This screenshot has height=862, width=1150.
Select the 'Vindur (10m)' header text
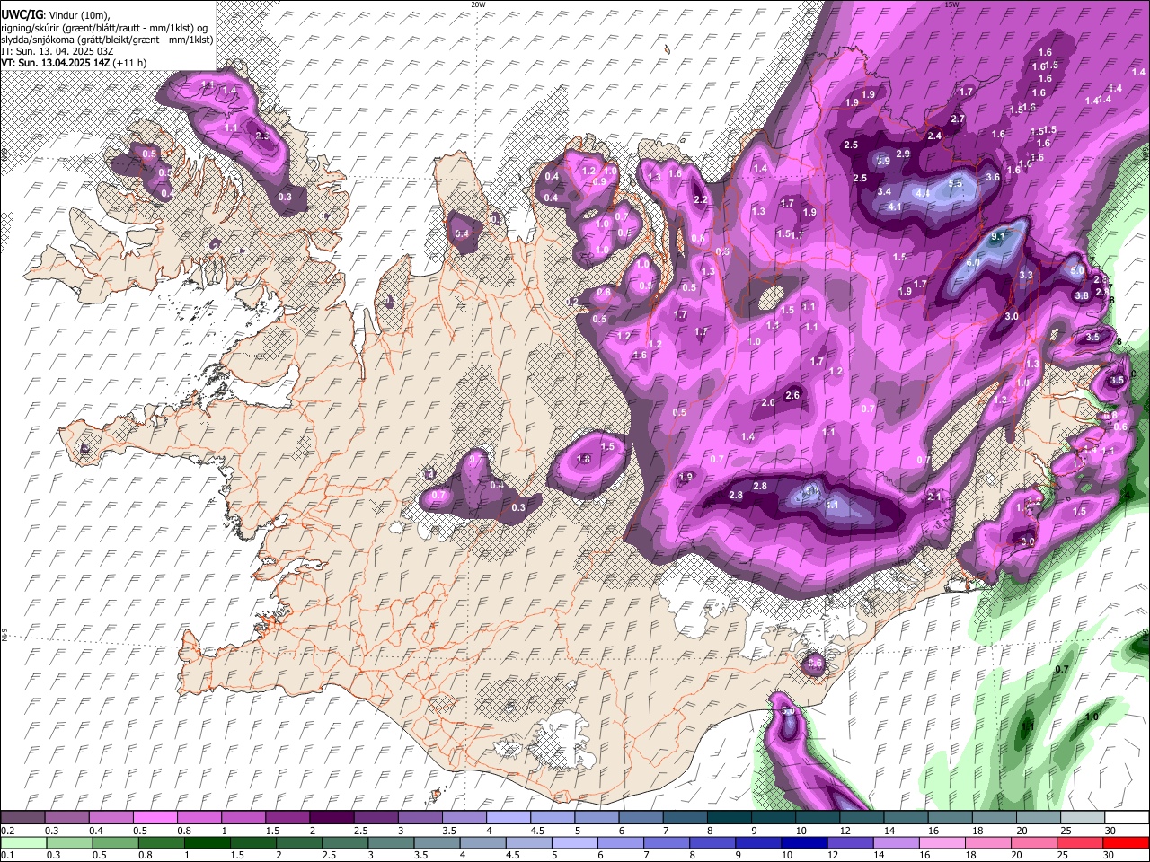tap(79, 13)
